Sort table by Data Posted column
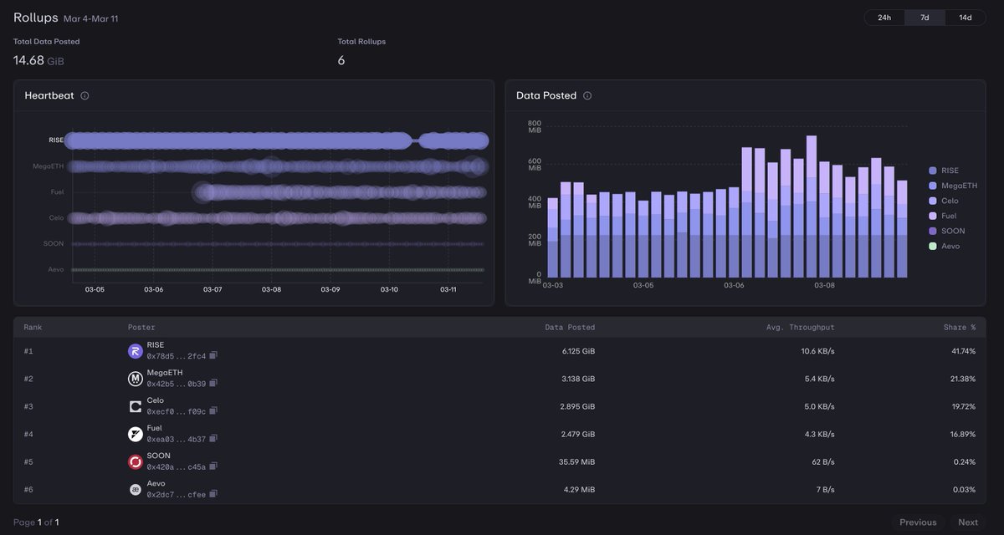 click(x=570, y=327)
